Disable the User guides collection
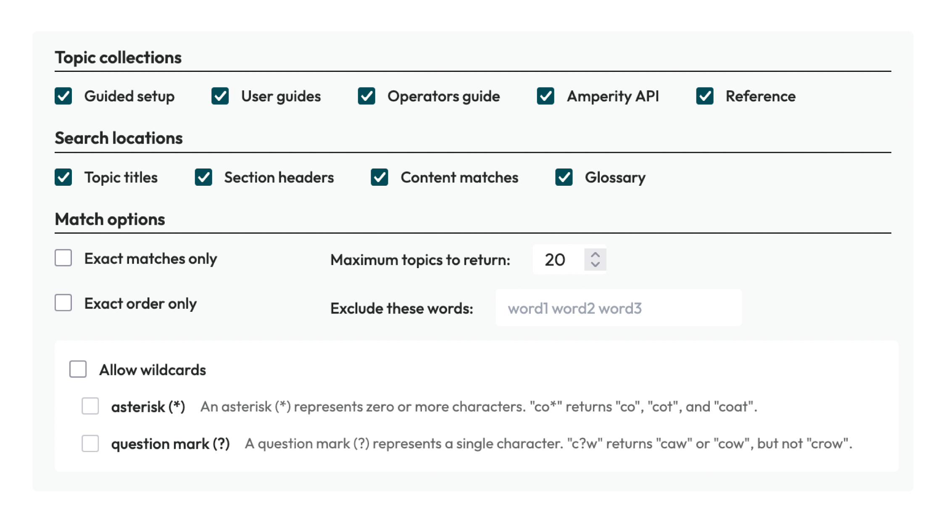The image size is (946, 524). click(x=220, y=96)
